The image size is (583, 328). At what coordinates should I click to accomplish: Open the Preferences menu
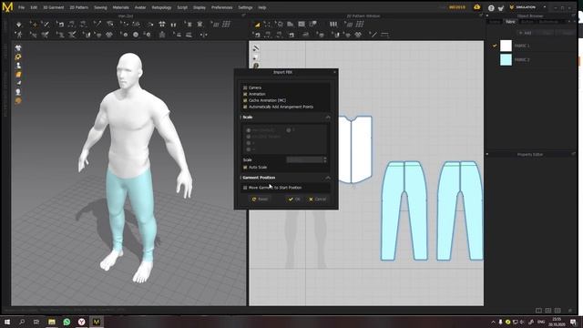[x=222, y=7]
